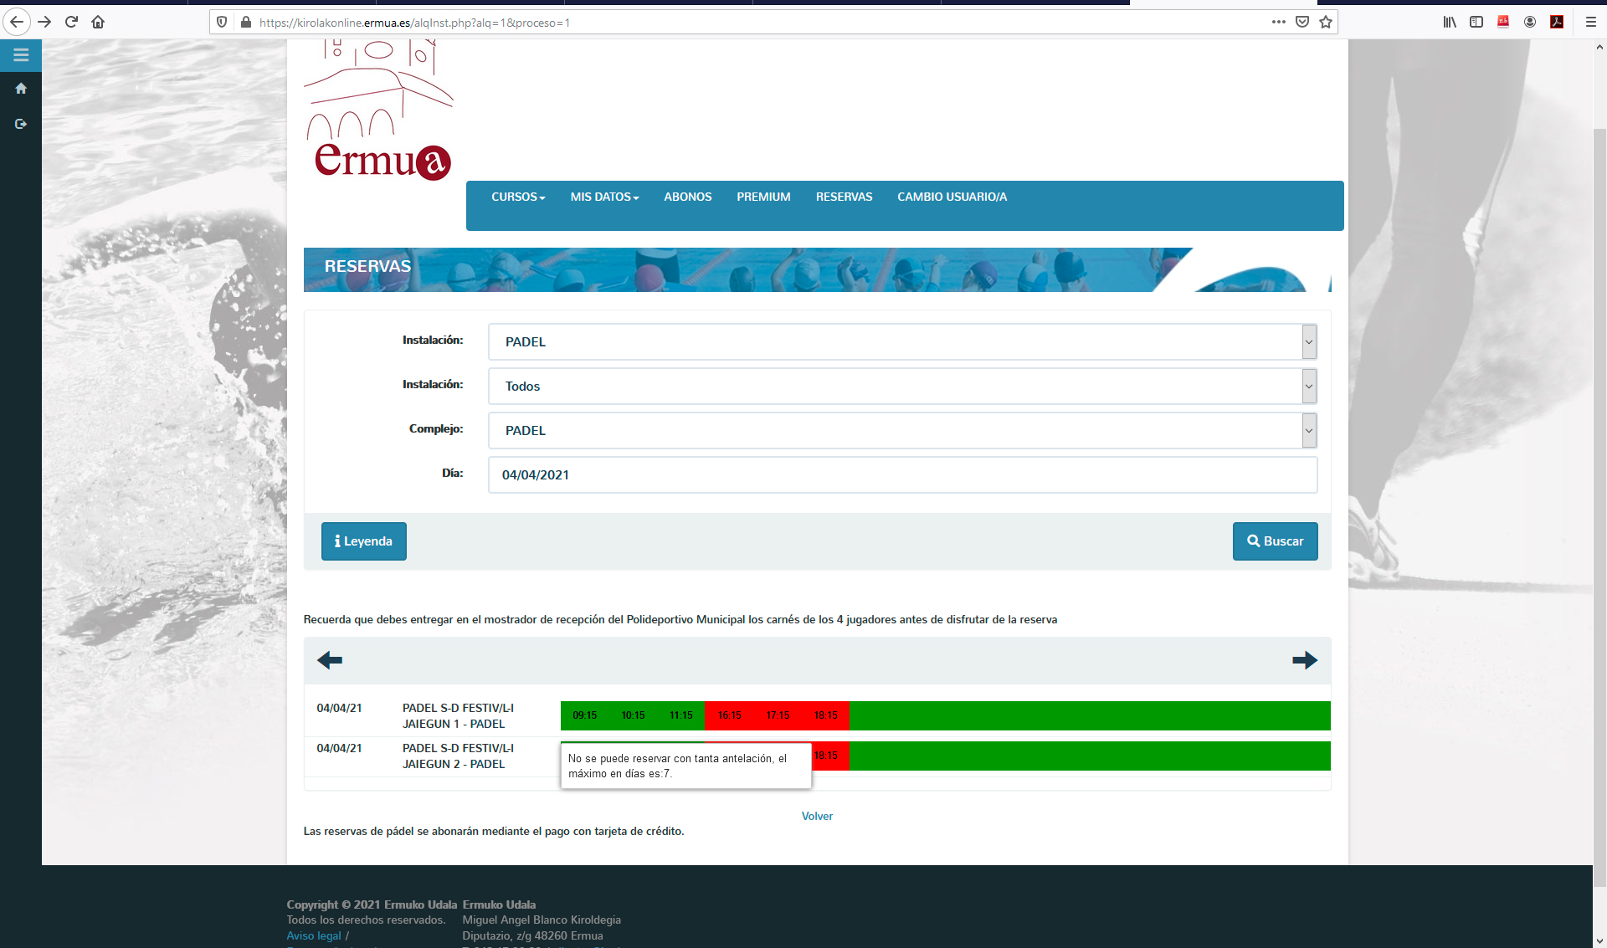This screenshot has width=1607, height=948.
Task: Go to previous day with left arrow
Action: (330, 660)
